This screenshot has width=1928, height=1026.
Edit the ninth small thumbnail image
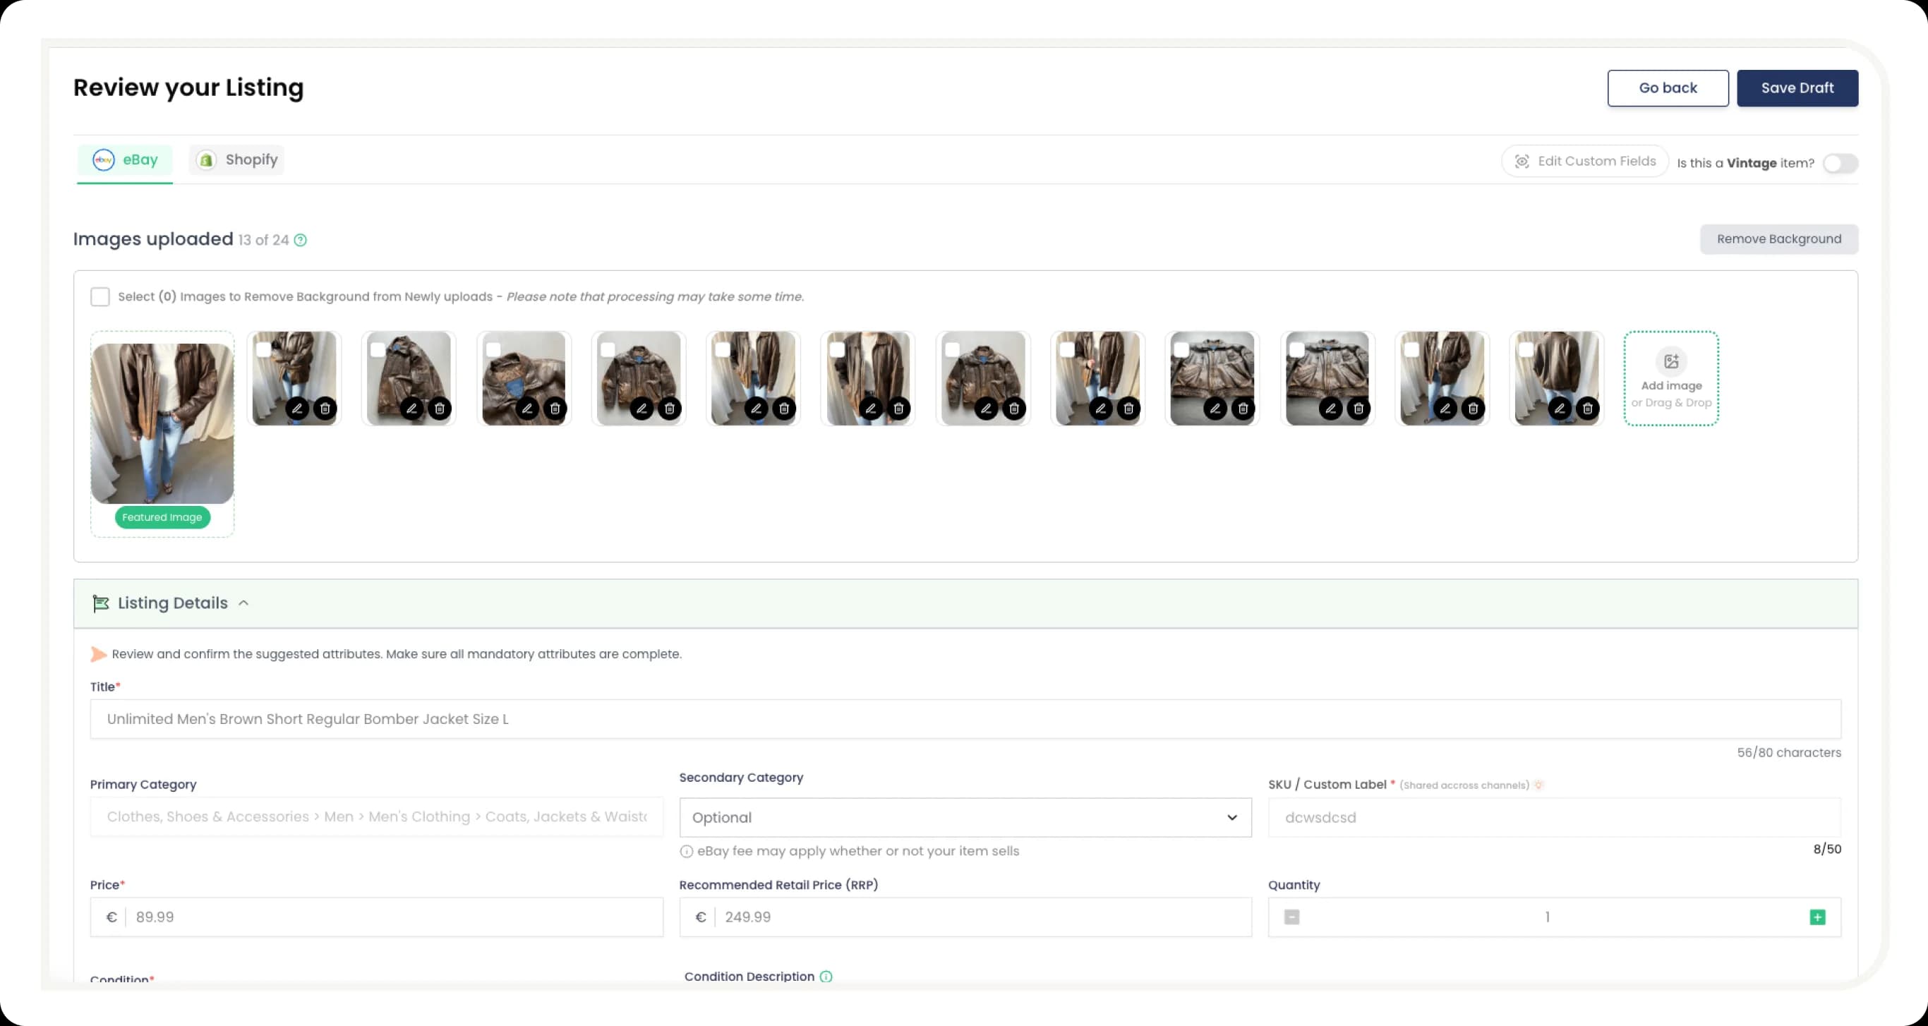(x=1215, y=409)
